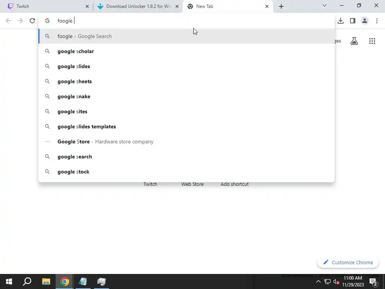The width and height of the screenshot is (385, 289).
Task: Open the clock showing 11:00 AM
Action: click(353, 281)
